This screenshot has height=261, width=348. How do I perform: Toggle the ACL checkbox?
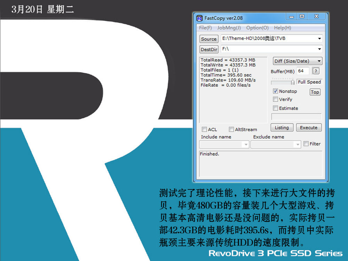click(x=204, y=129)
